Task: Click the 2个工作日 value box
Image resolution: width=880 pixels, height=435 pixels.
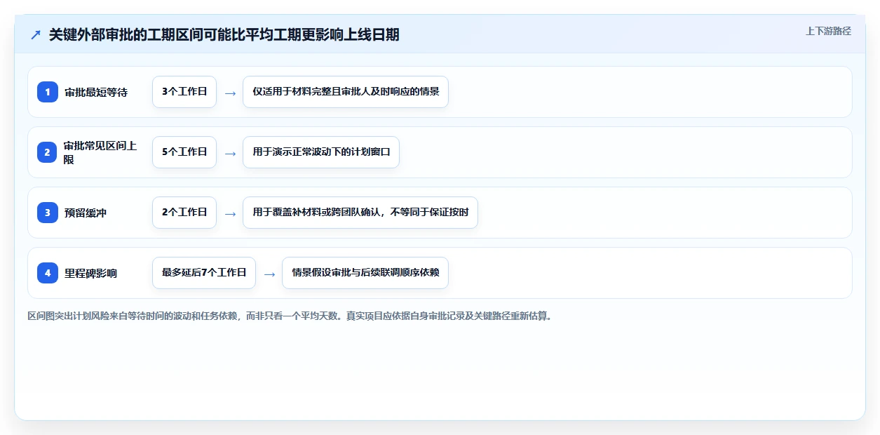Action: (x=184, y=213)
